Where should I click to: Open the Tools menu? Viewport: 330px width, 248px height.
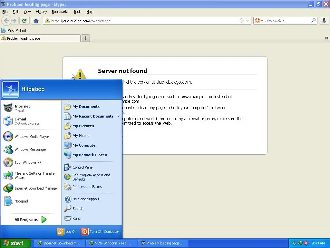pyautogui.click(x=77, y=12)
